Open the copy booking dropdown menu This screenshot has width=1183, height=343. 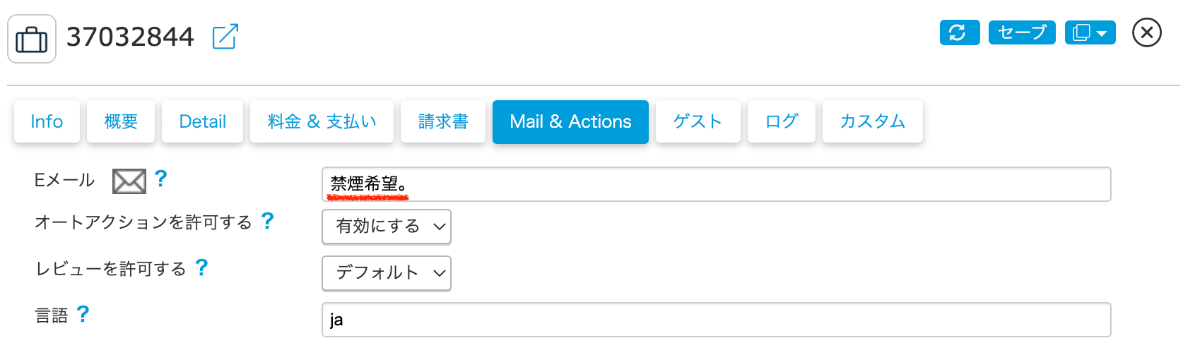[x=1090, y=32]
